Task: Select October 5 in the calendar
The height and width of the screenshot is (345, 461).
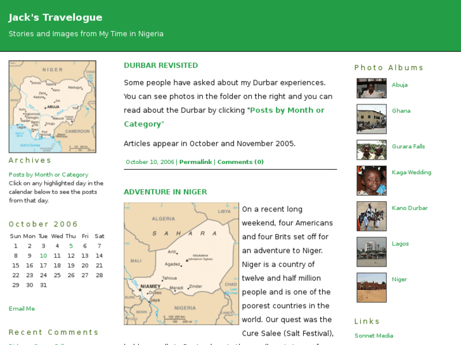Action: click(x=71, y=246)
